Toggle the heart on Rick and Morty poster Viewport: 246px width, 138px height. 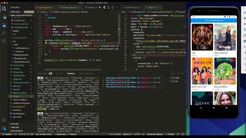point(233,60)
